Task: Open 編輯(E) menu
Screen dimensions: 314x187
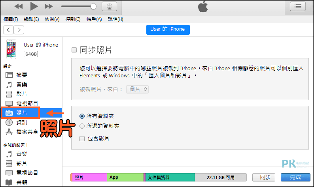Action: 31,19
